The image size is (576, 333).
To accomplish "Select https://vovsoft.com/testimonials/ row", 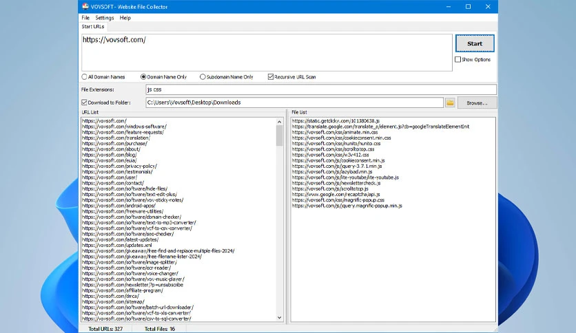I will [x=117, y=171].
